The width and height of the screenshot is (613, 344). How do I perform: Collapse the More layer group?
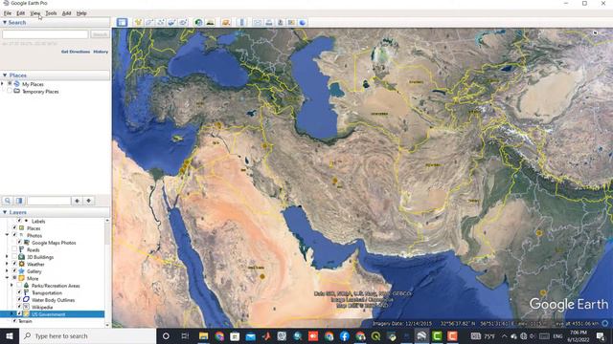coord(7,278)
